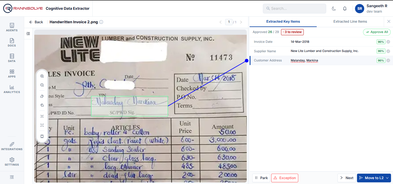Viewport: 393px width, 184px height.
Task: Open the Data section in sidebar
Action: click(x=12, y=58)
